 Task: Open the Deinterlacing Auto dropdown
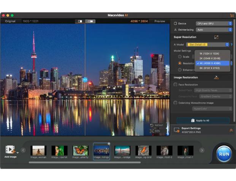click(x=214, y=30)
